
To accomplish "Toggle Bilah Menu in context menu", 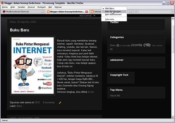I will click(x=114, y=9).
